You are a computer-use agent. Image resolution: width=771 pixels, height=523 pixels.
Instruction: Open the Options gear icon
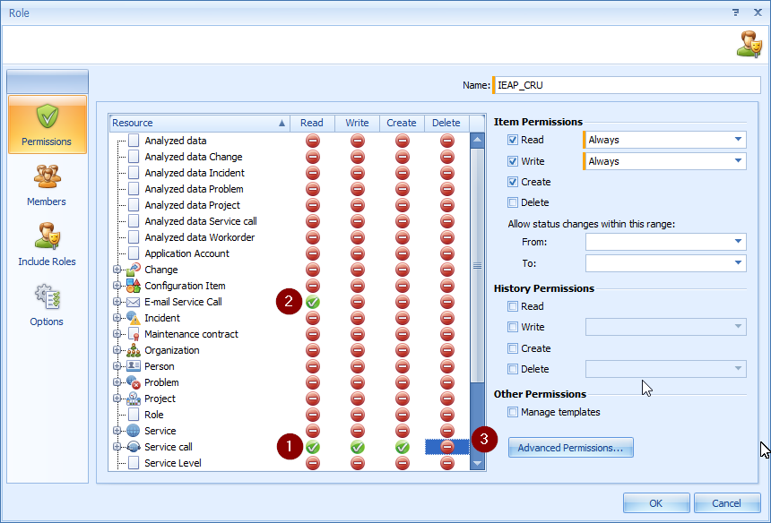click(x=47, y=297)
